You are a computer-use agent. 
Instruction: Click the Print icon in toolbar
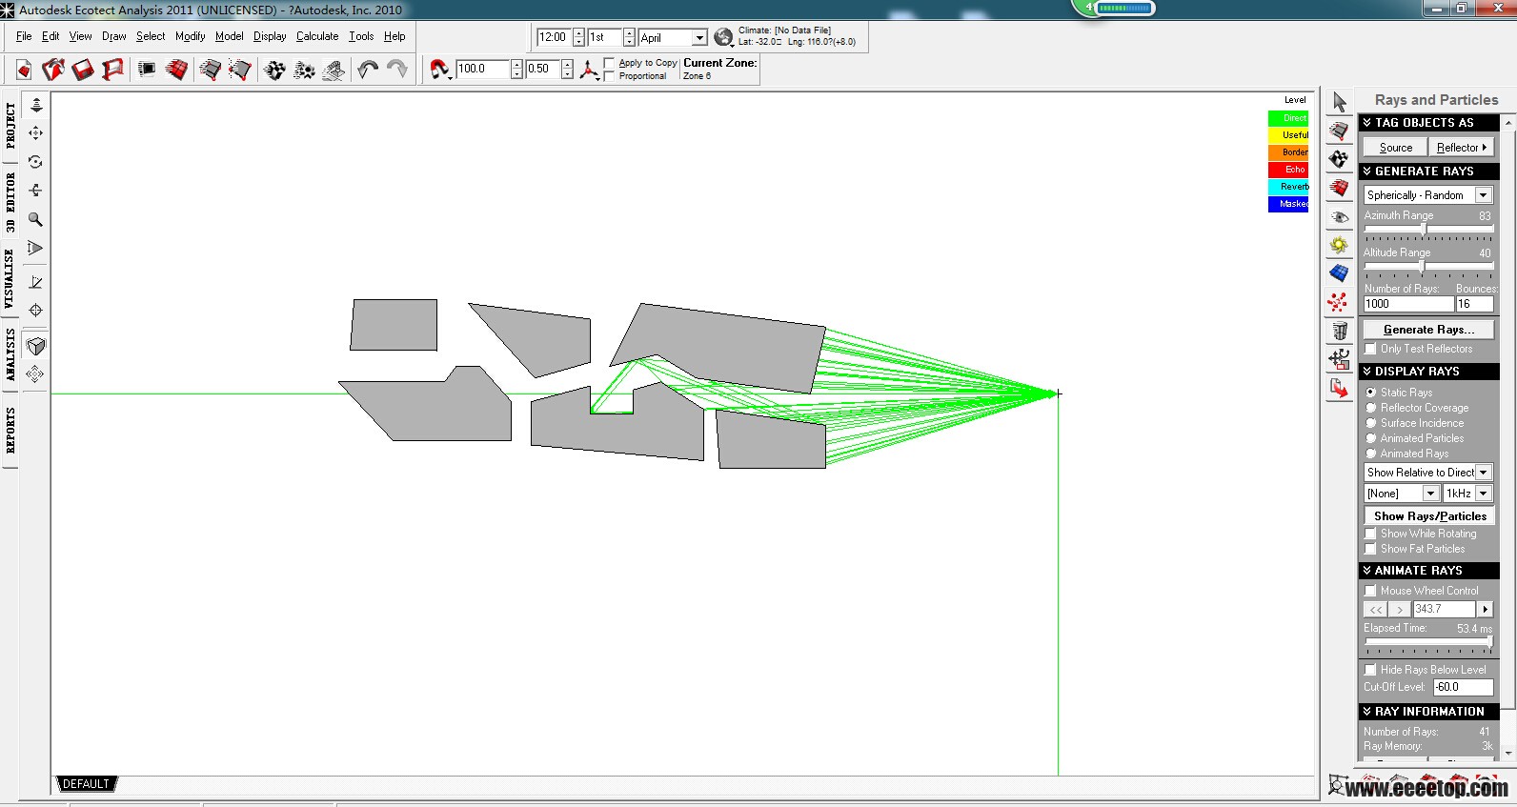[x=112, y=70]
